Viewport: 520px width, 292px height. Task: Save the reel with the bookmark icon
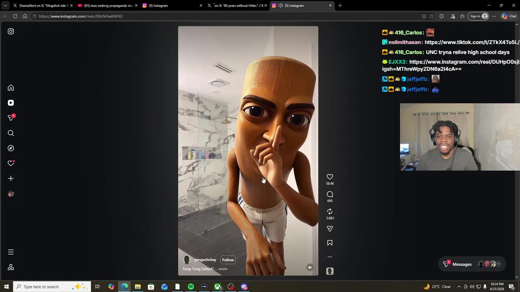330,243
